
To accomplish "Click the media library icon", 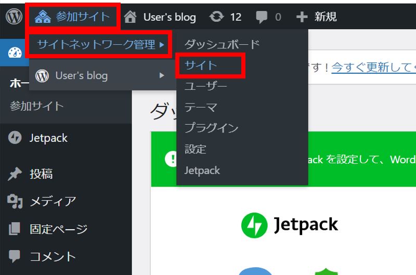I will pos(15,201).
